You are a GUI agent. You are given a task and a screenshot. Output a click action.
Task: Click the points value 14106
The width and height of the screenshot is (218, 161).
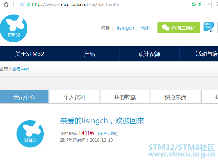click(x=86, y=133)
